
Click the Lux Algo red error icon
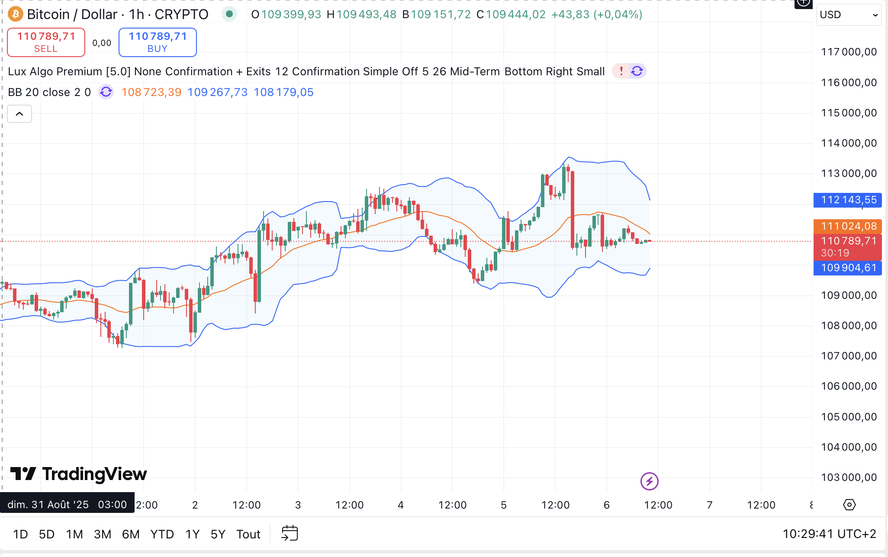point(621,71)
